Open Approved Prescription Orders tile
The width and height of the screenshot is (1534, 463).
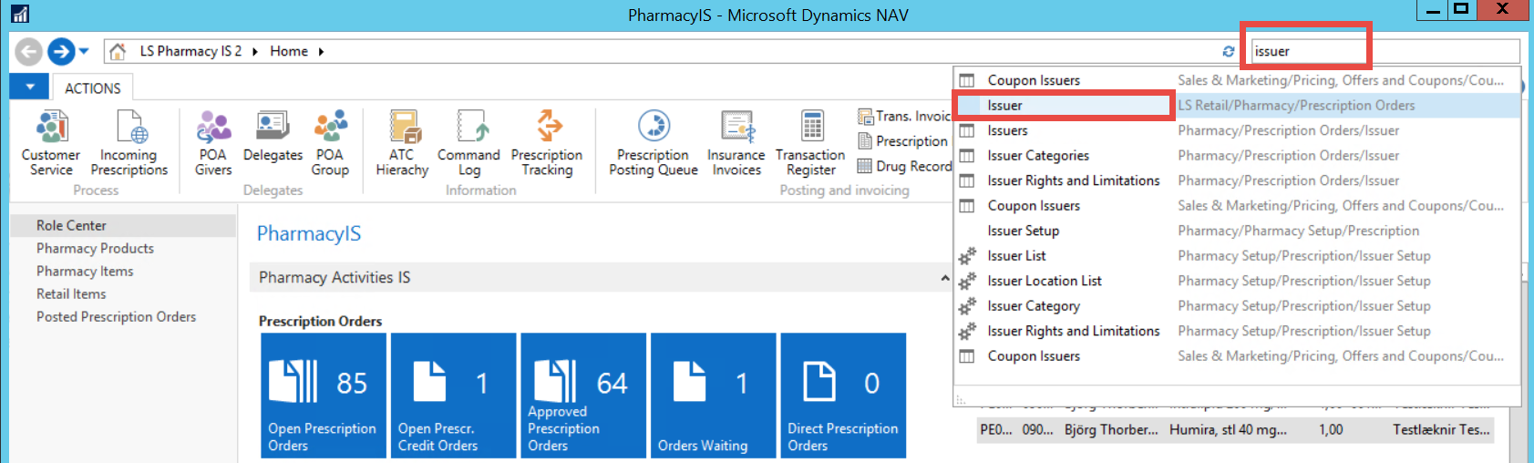583,396
